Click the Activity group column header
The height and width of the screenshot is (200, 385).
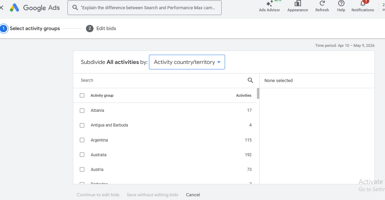click(x=102, y=95)
